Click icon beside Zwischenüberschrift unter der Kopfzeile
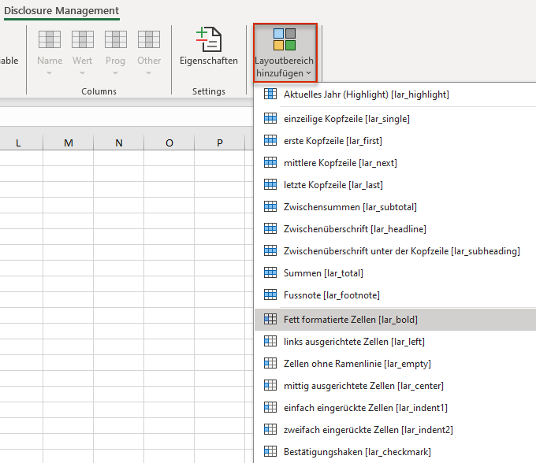 [270, 250]
